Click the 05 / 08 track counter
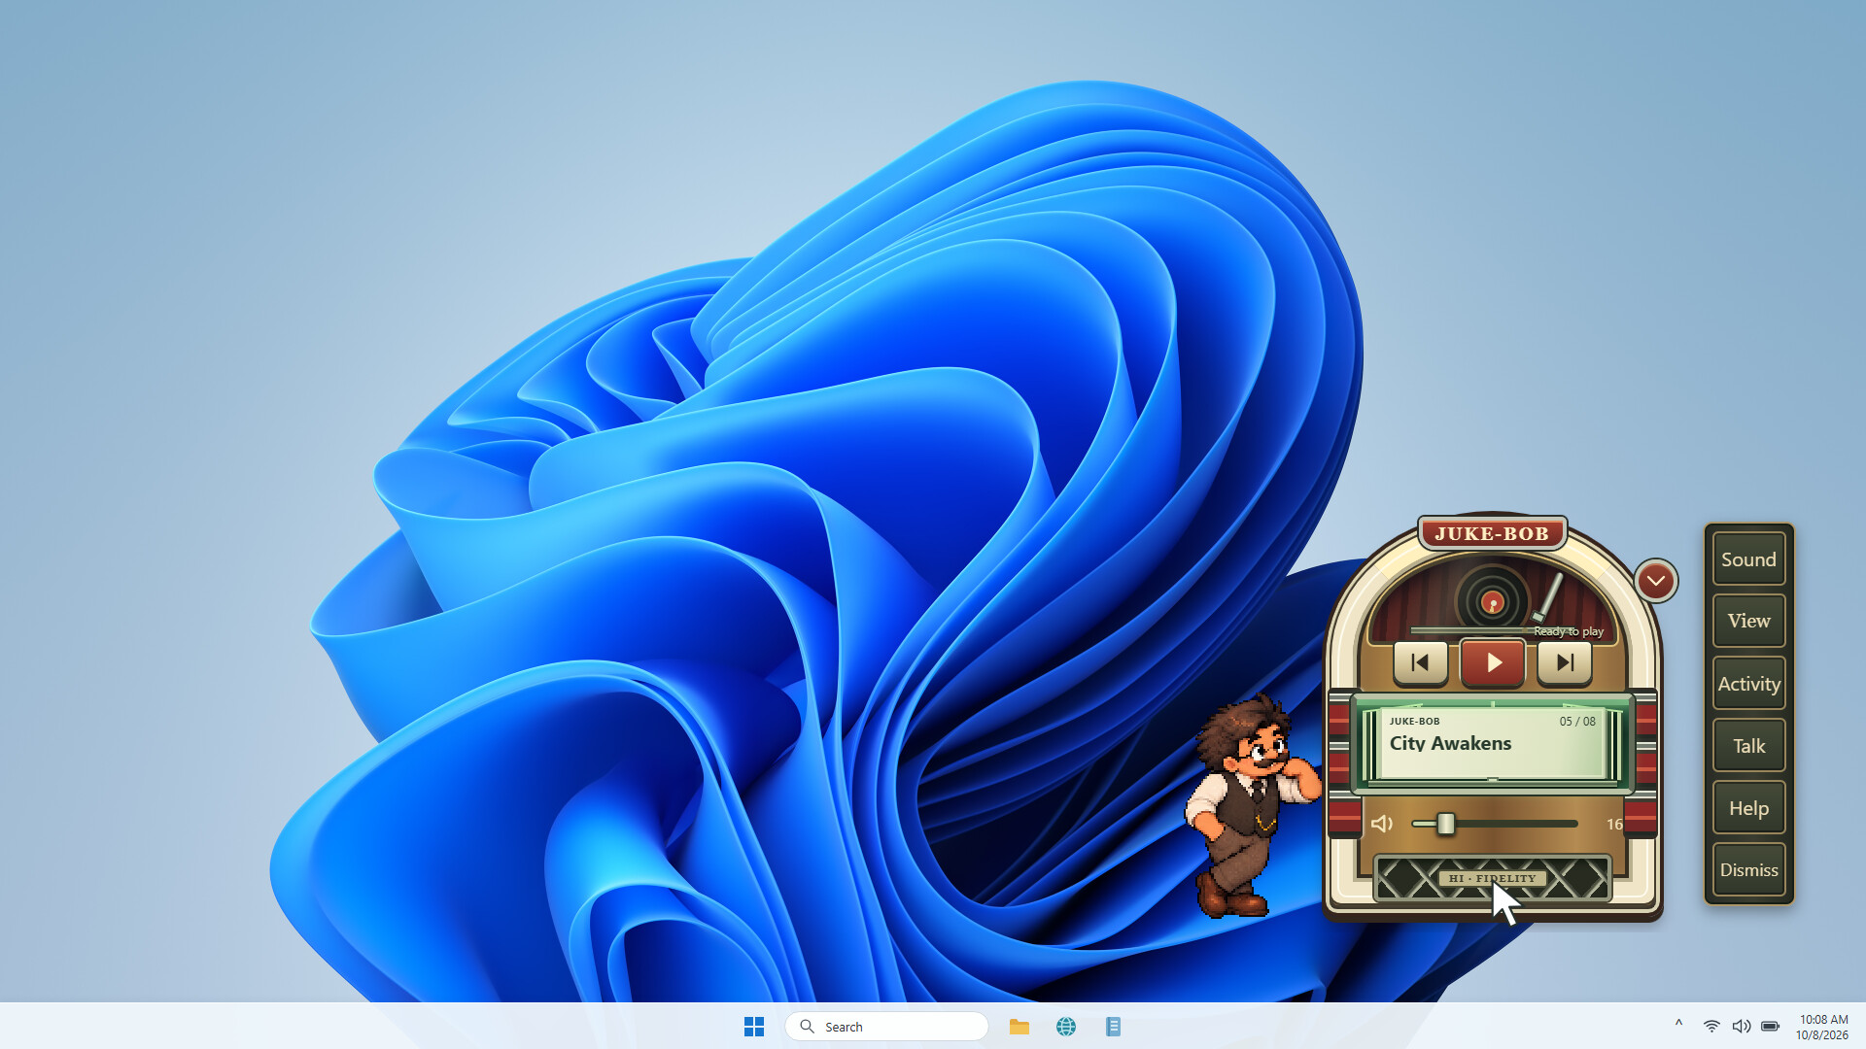Screen dimensions: 1866x1049 pos(1577,722)
